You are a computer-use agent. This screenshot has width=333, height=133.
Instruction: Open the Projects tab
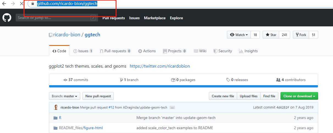175,51
